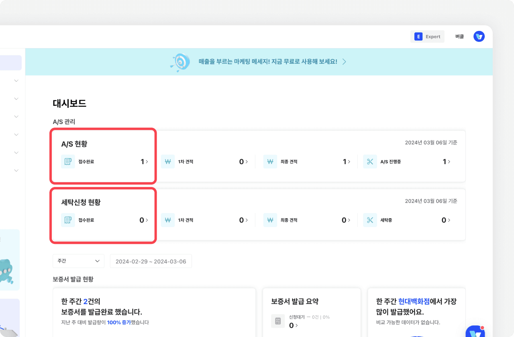Click the 비교 가능한 데이터가 없습니다 text
This screenshot has width=514, height=337.
click(x=408, y=322)
